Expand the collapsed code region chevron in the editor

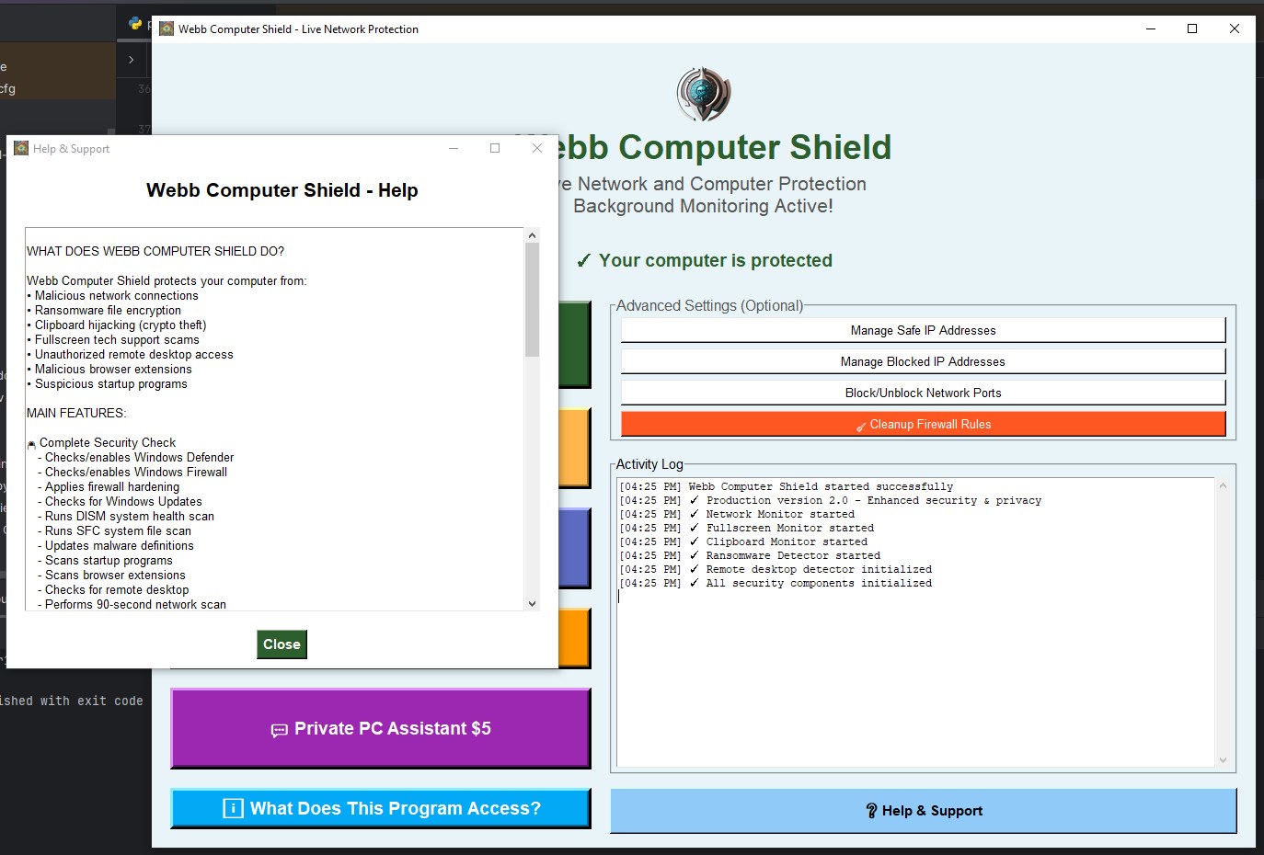[132, 59]
